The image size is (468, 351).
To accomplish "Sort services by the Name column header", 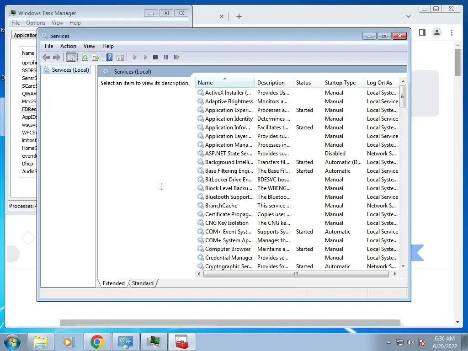I will click(x=225, y=83).
